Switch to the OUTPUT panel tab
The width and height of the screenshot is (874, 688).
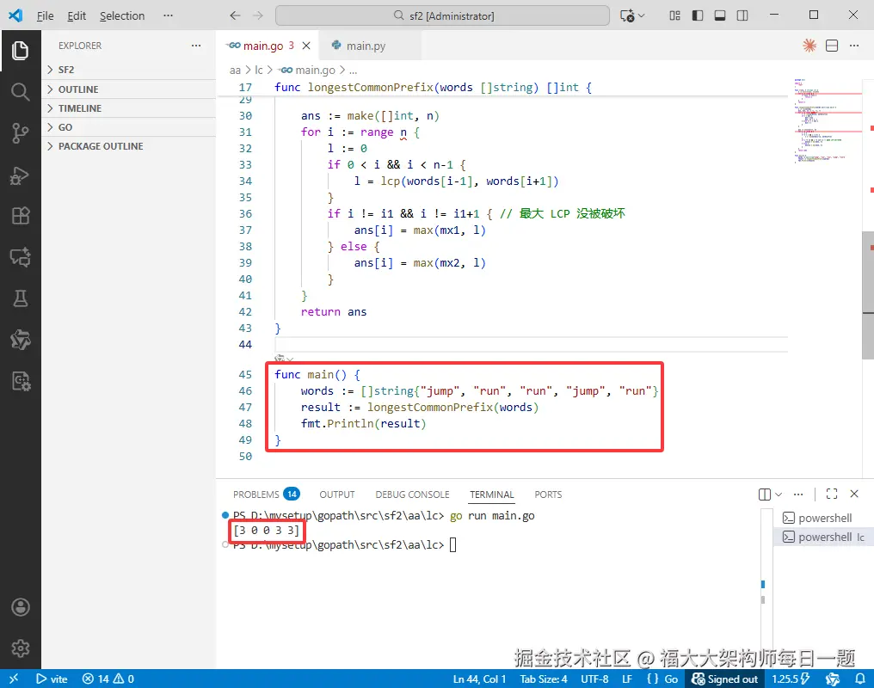[336, 494]
